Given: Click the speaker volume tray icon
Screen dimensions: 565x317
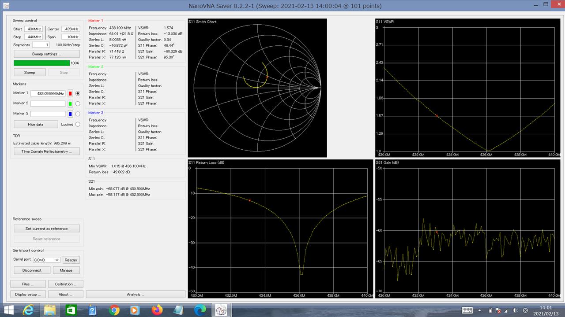Looking at the screenshot, I should pyautogui.click(x=516, y=310).
